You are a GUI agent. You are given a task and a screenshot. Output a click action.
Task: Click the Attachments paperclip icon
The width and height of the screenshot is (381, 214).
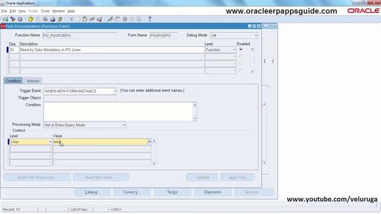click(x=132, y=19)
